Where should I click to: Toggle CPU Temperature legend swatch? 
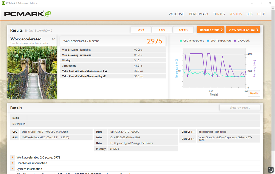point(181,41)
